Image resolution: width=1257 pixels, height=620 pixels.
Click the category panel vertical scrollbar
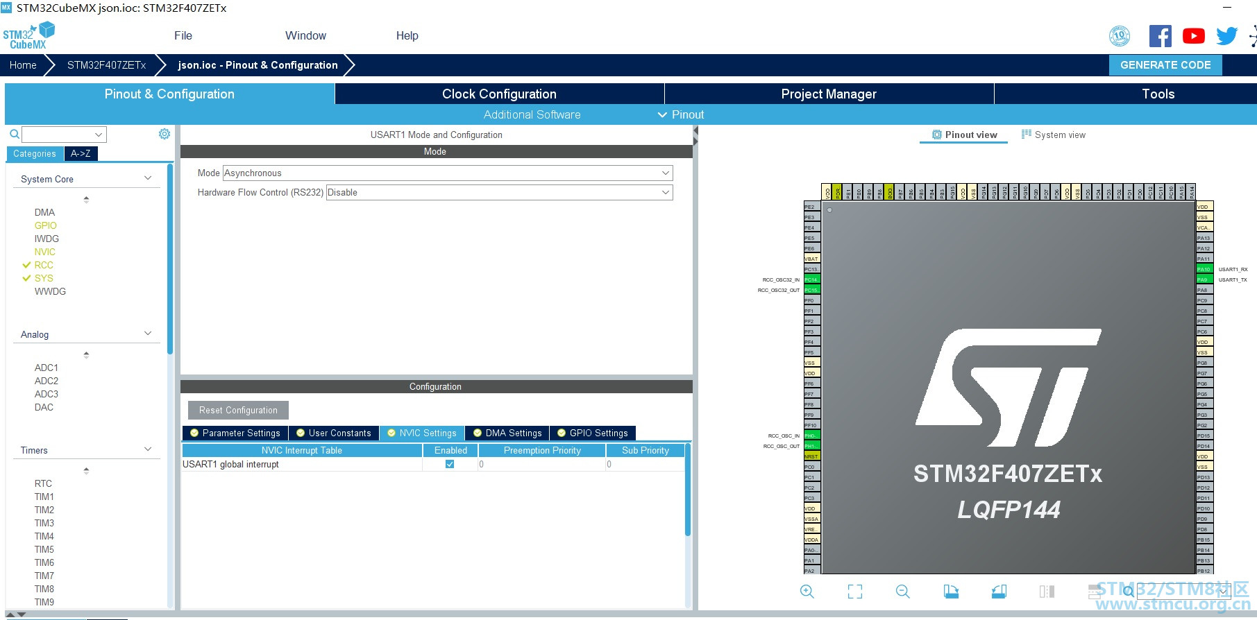(170, 259)
